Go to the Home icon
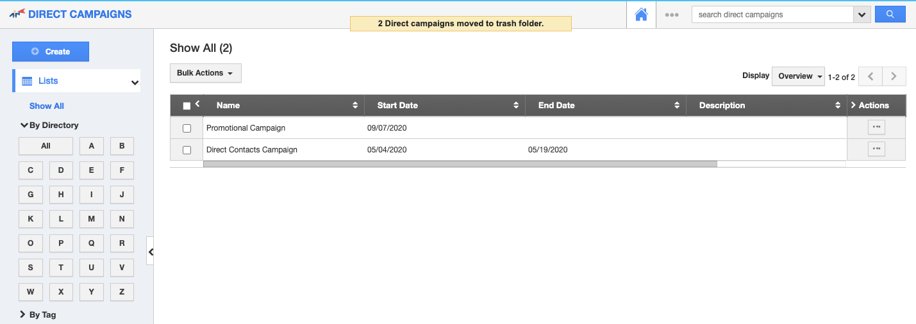 641,15
